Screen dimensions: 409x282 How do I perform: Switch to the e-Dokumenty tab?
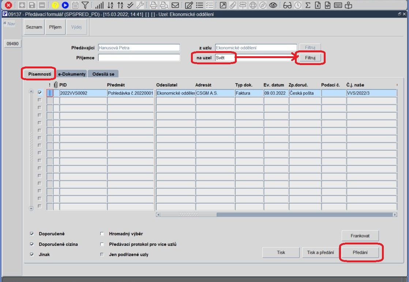(x=72, y=74)
